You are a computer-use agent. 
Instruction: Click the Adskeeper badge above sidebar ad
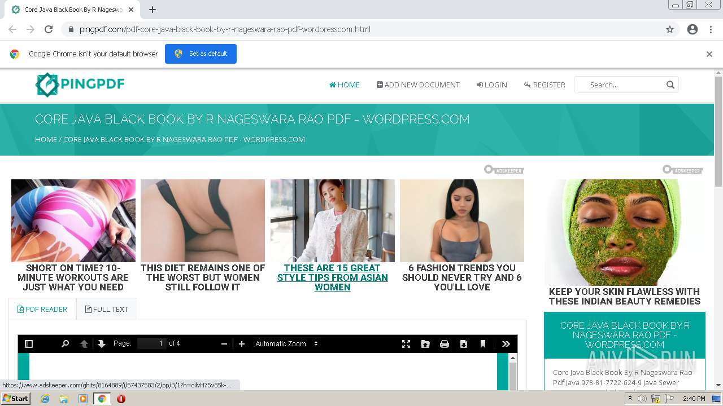coord(682,170)
